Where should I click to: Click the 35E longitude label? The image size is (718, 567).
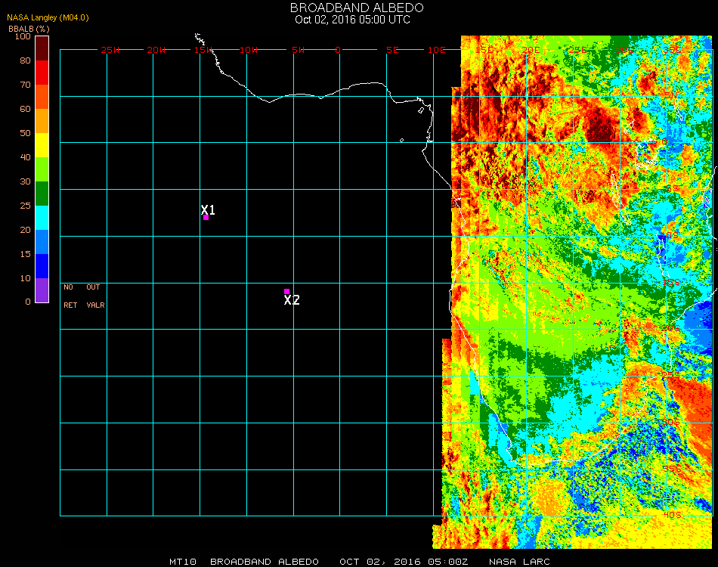pos(672,50)
